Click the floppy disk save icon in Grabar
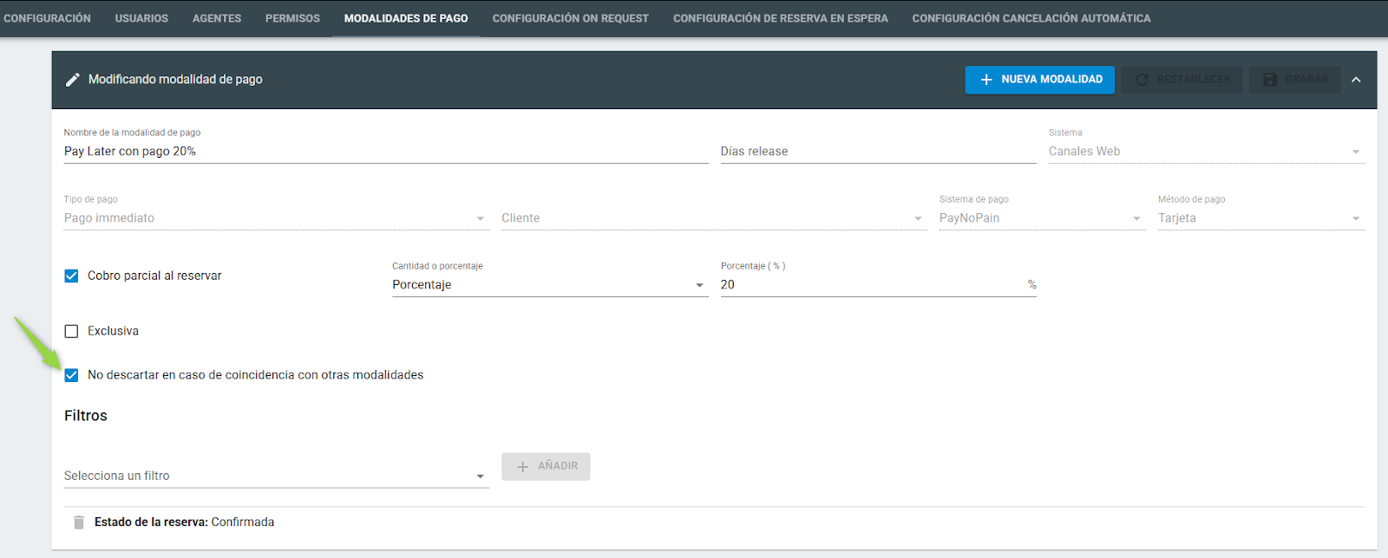This screenshot has height=558, width=1388. coord(1270,80)
